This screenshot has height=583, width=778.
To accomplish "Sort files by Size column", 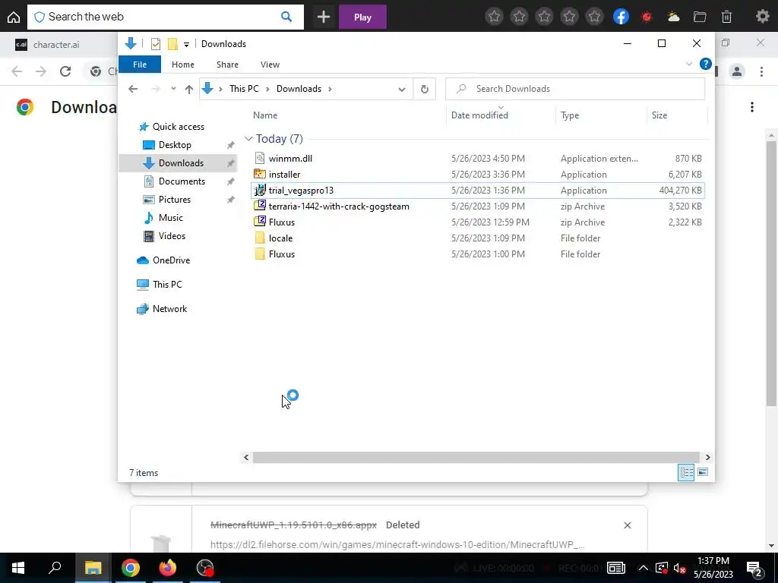I will tap(659, 115).
